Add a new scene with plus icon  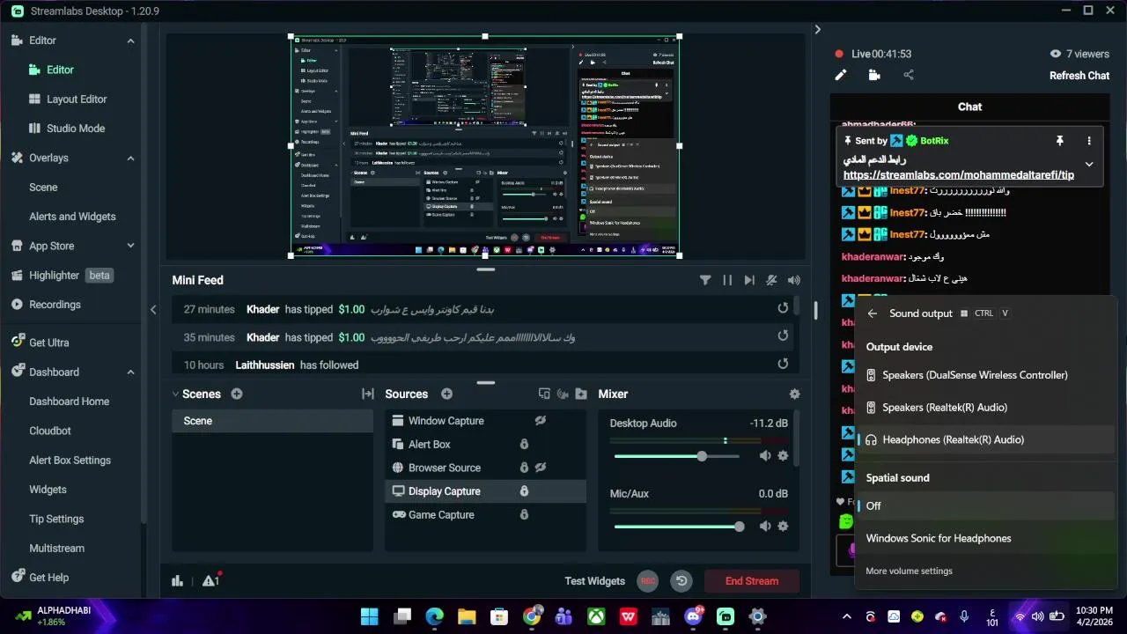click(237, 394)
